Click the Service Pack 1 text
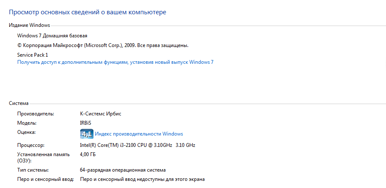 (x=32, y=55)
